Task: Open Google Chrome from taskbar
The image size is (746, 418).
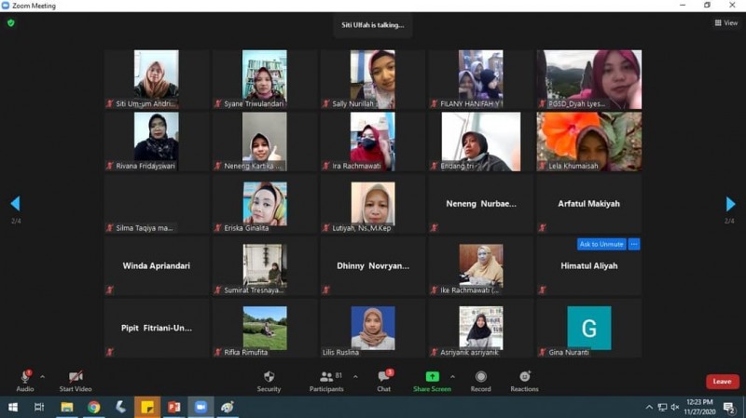Action: [94, 407]
